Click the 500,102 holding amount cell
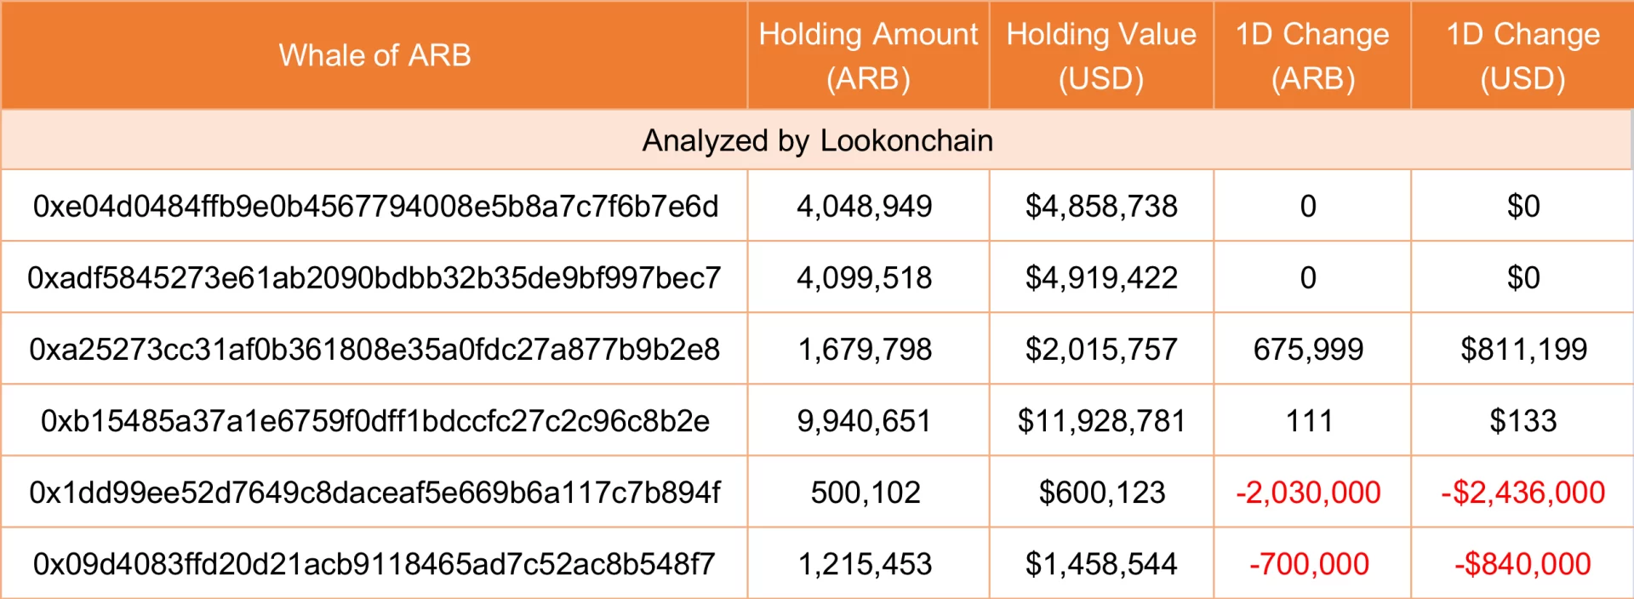1634x599 pixels. [x=866, y=492]
